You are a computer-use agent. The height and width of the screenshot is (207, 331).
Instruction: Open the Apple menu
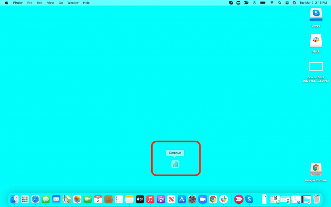click(x=6, y=3)
